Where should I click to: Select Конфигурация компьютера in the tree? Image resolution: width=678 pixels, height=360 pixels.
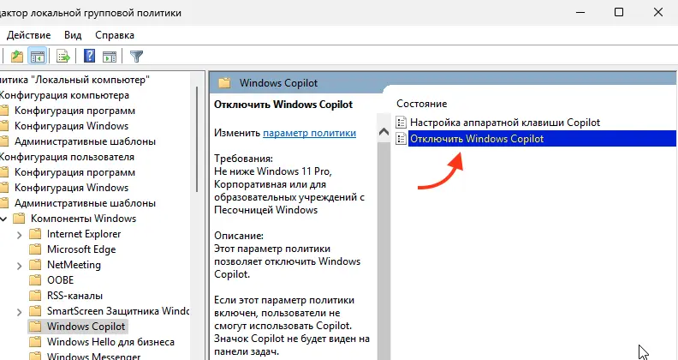(64, 95)
